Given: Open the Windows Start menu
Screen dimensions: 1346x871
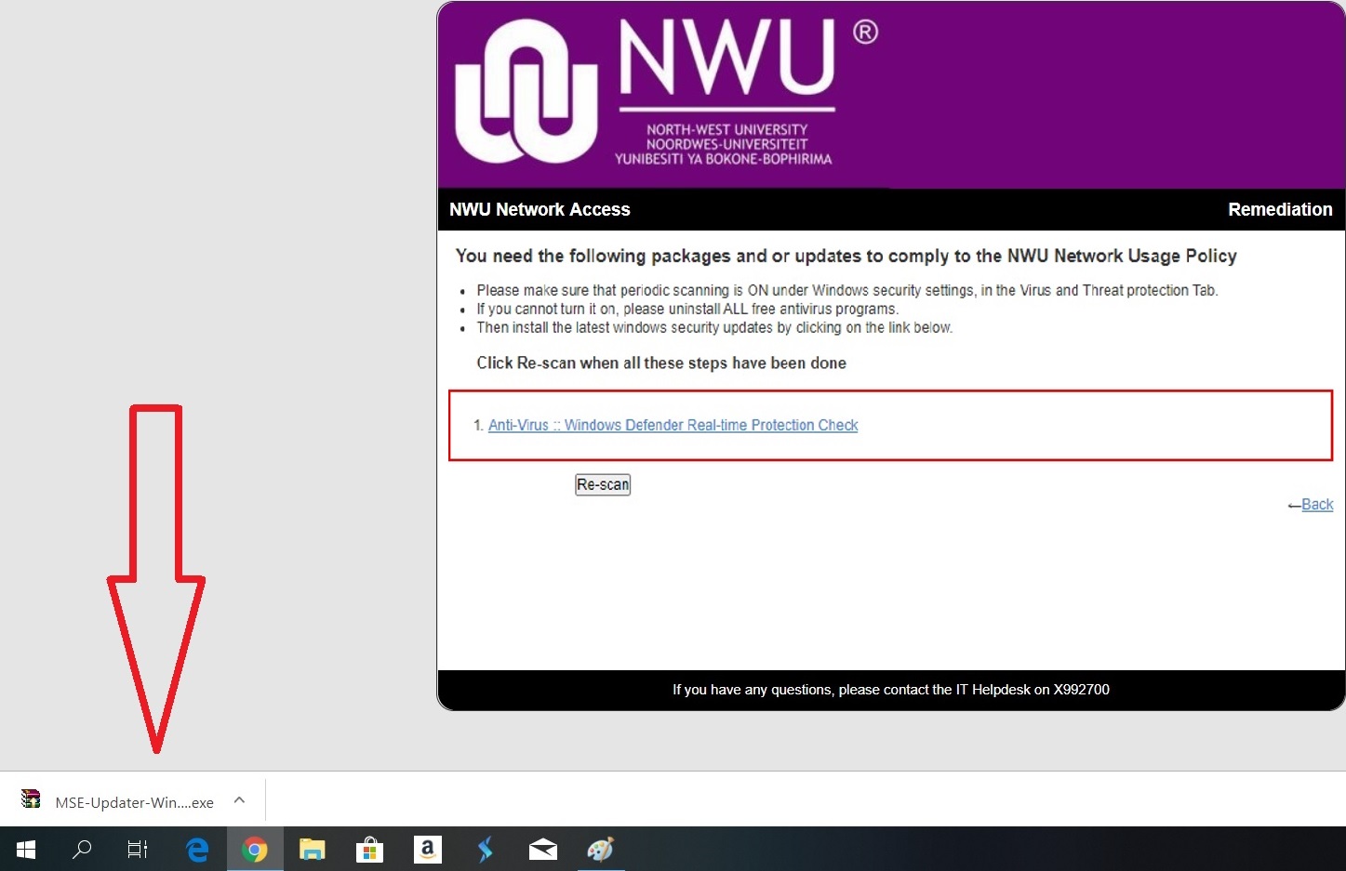Looking at the screenshot, I should (x=25, y=849).
